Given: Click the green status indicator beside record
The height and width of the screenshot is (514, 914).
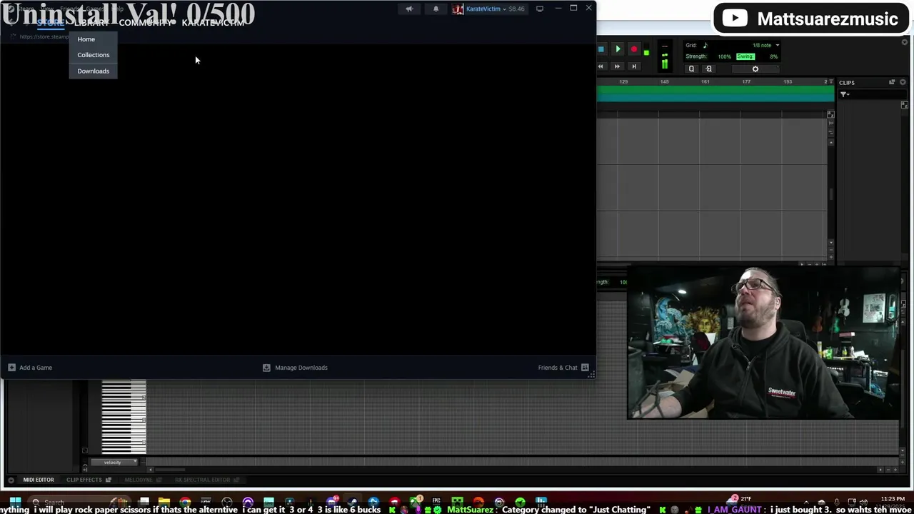Looking at the screenshot, I should [646, 53].
